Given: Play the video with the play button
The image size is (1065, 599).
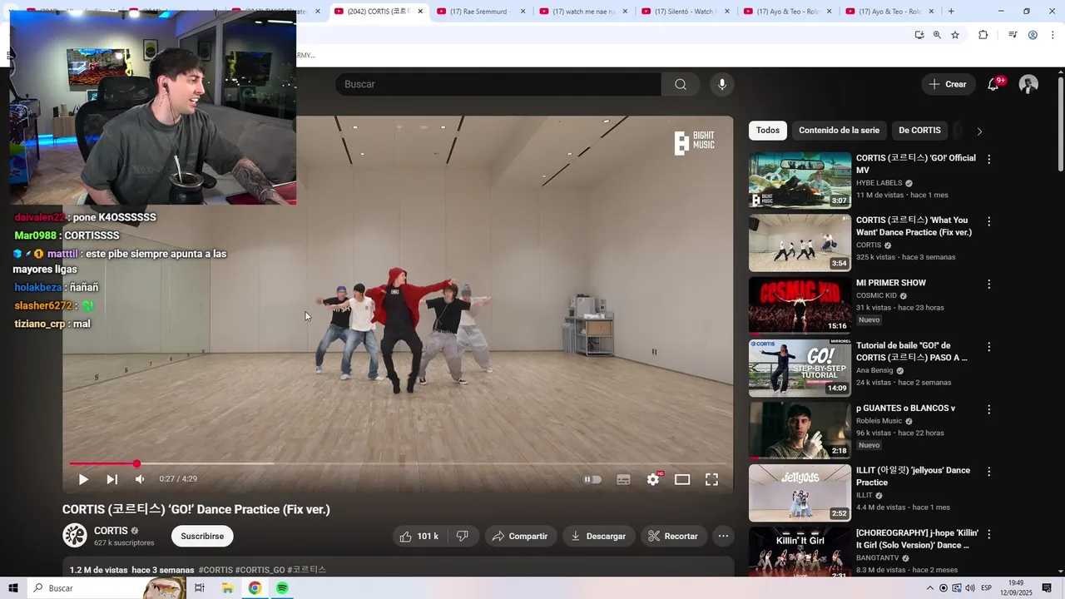Looking at the screenshot, I should click(83, 479).
